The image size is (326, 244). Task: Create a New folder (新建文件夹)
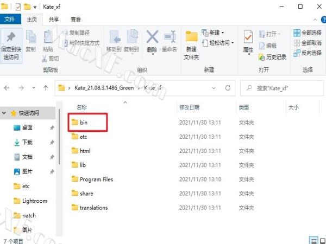[191, 46]
